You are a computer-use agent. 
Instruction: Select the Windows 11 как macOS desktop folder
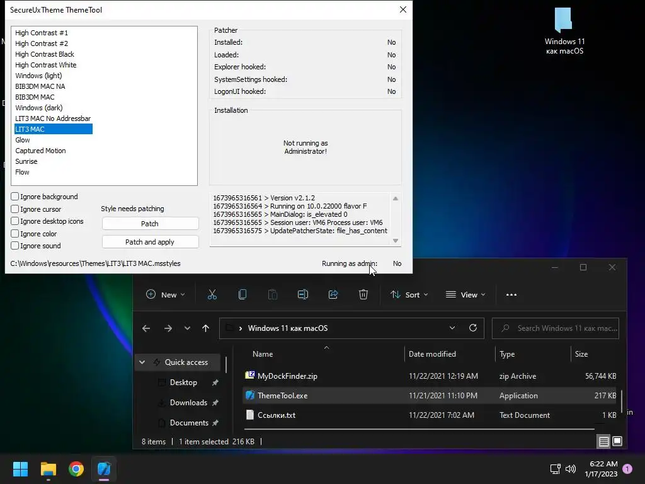pyautogui.click(x=564, y=31)
